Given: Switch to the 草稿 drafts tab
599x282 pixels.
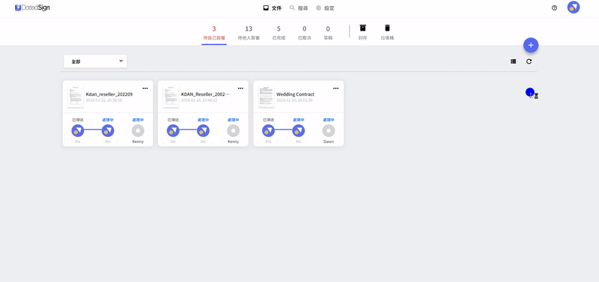Looking at the screenshot, I should (x=328, y=33).
